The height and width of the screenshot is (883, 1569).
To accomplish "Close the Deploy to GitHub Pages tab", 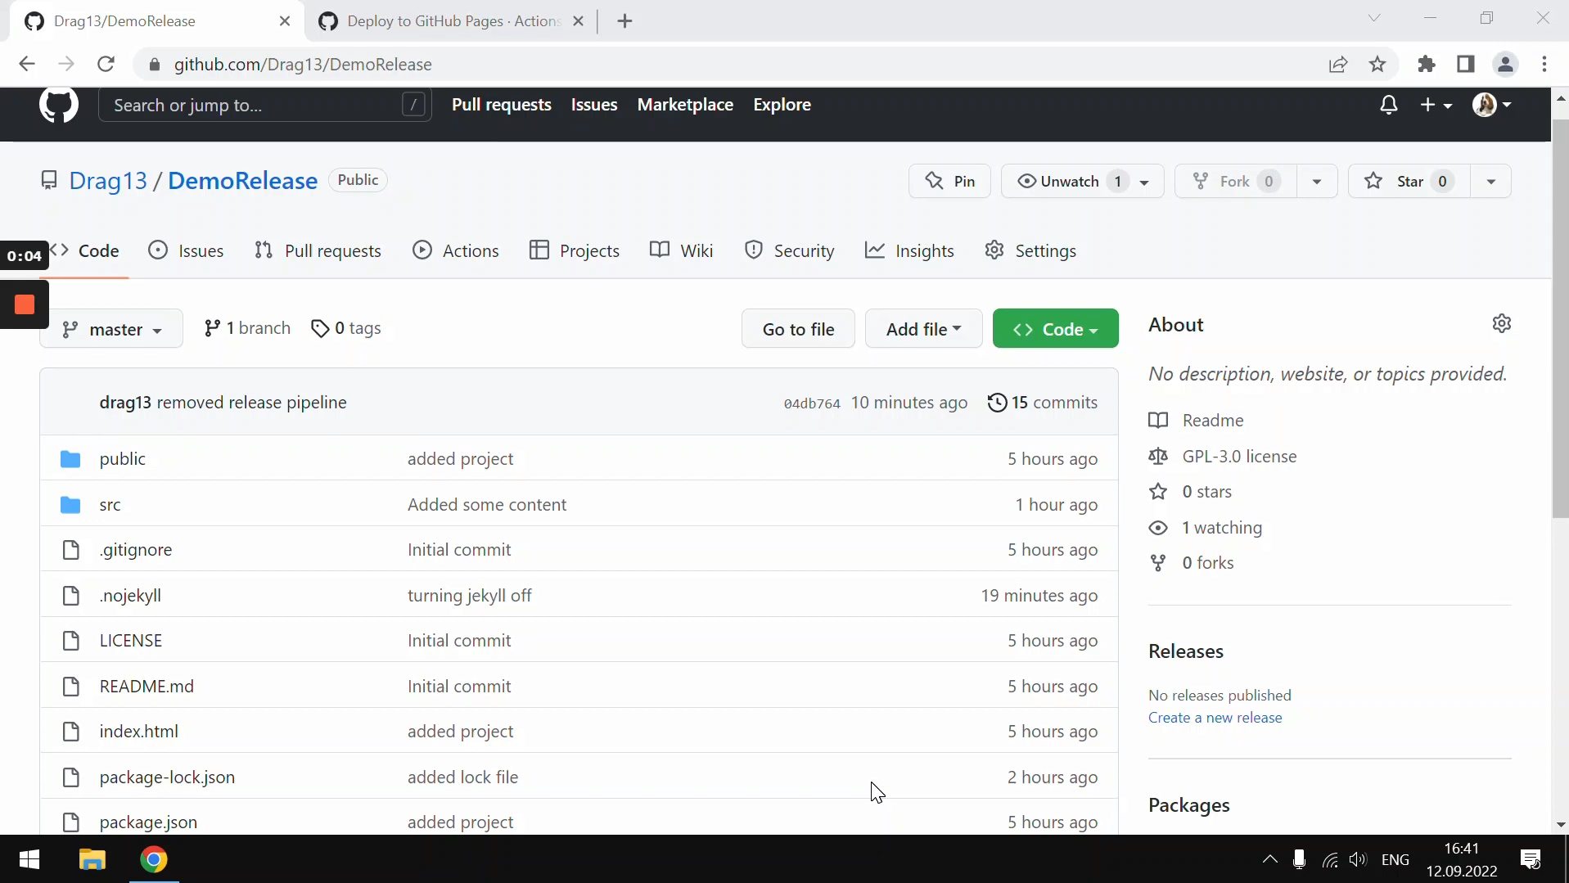I will click(x=579, y=21).
